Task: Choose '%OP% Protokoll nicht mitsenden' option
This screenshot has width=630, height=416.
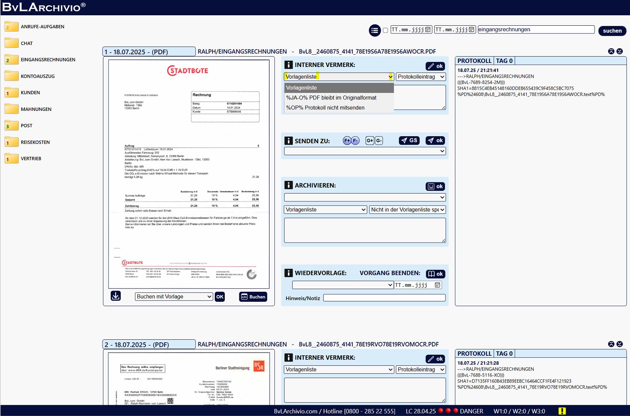Action: tap(325, 108)
